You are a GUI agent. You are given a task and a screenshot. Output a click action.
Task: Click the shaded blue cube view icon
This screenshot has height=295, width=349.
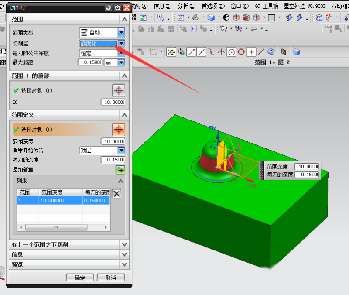pos(296,52)
